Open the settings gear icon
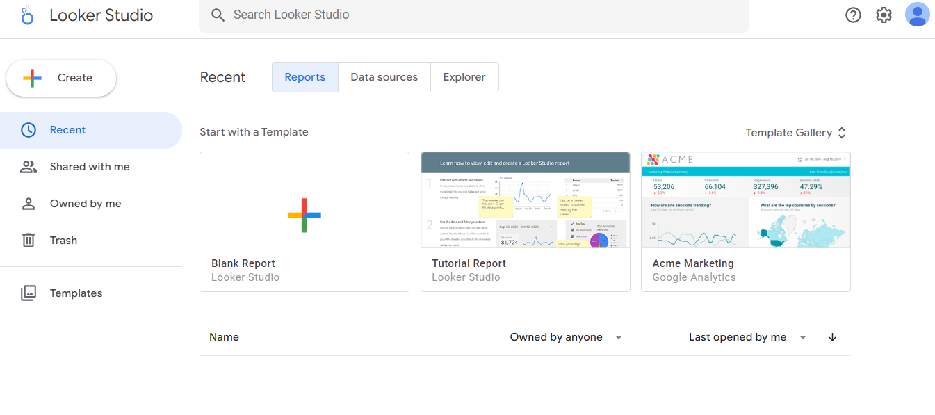Screen dimensions: 935x415 [884, 15]
